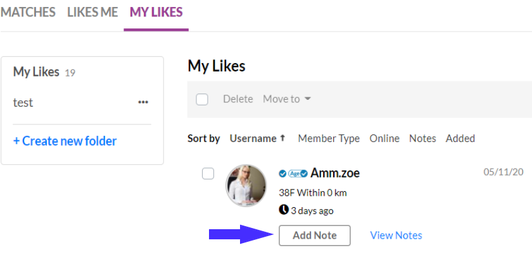Expand the Move to dropdown
532x257 pixels.
287,99
